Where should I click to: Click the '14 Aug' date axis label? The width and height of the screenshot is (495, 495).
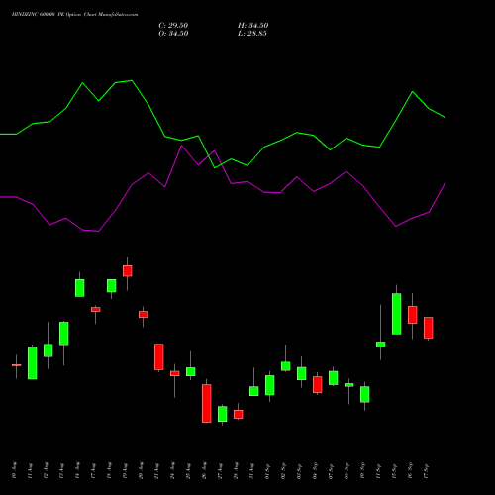point(77,471)
